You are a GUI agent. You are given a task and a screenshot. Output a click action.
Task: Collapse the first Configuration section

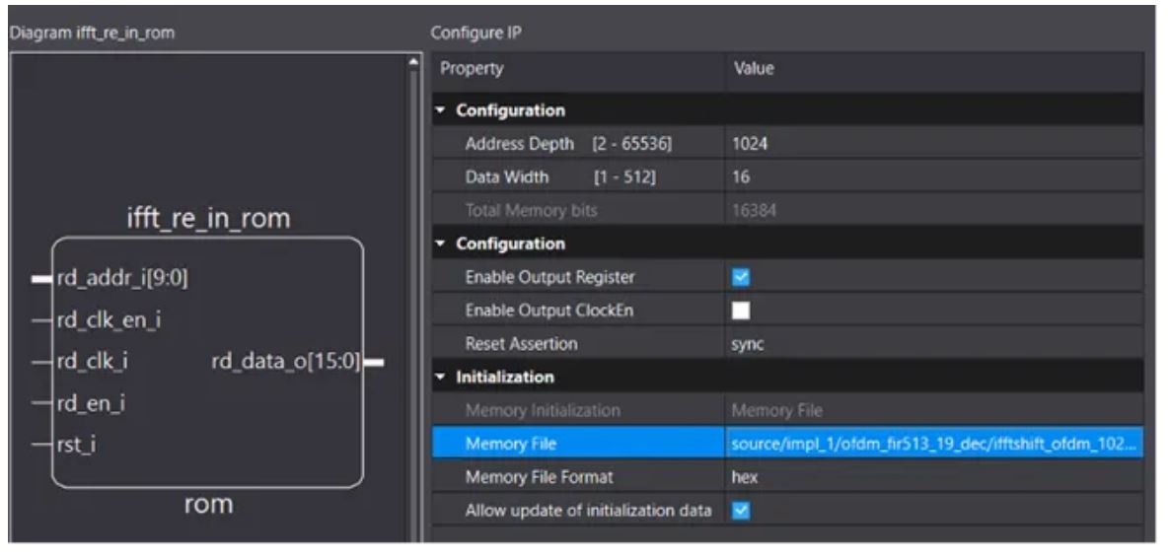441,110
